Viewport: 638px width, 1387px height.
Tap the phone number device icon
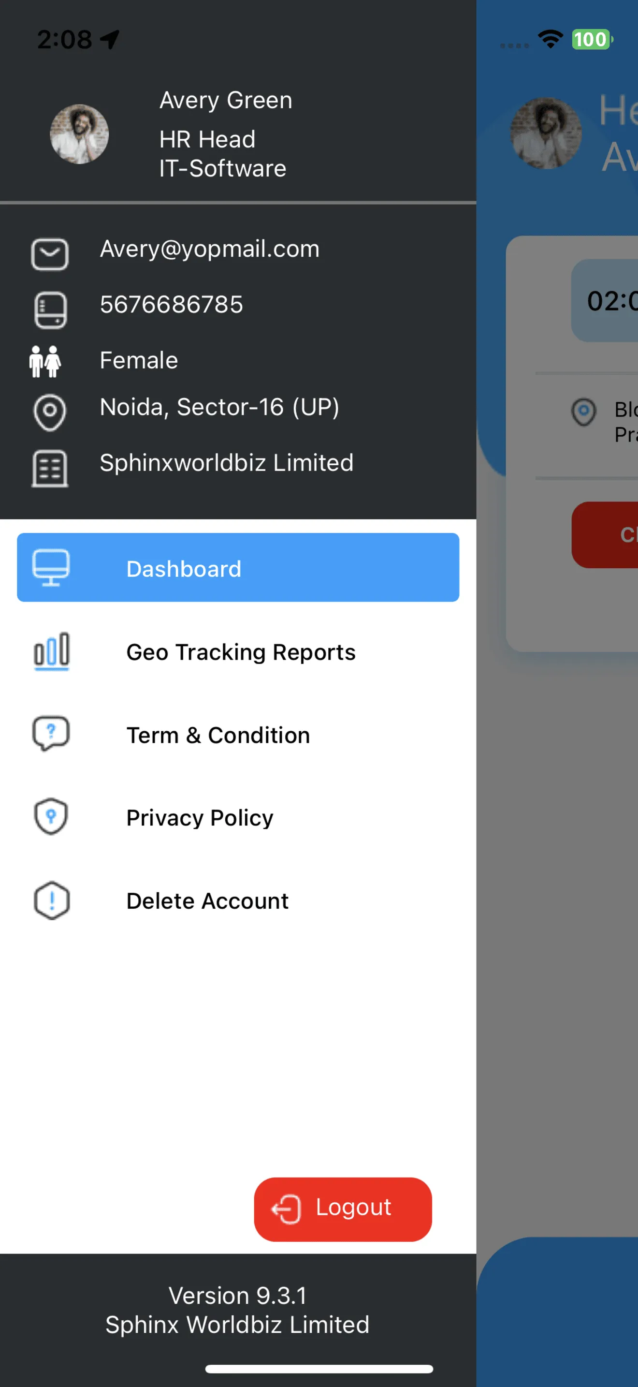51,310
